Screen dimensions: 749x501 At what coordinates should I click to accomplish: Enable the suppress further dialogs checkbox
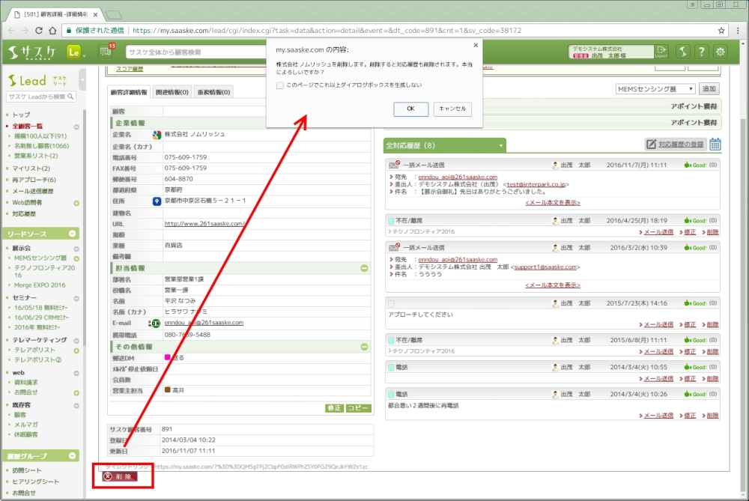pos(279,85)
